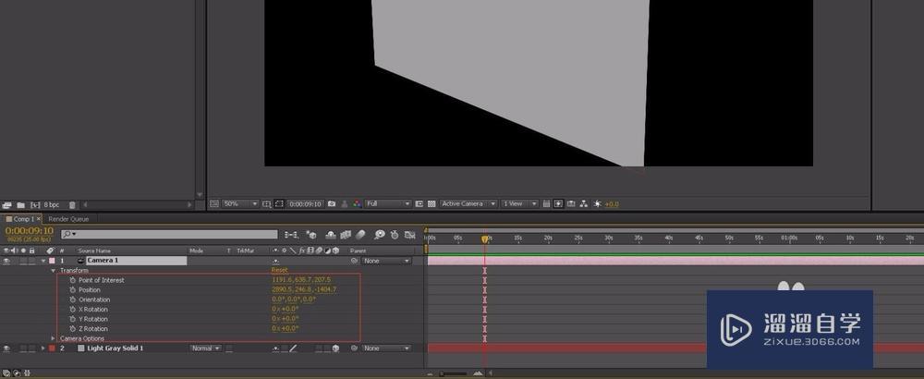Toggle X Rotation stopwatch
Viewport: 924px width, 379px height.
coord(72,310)
